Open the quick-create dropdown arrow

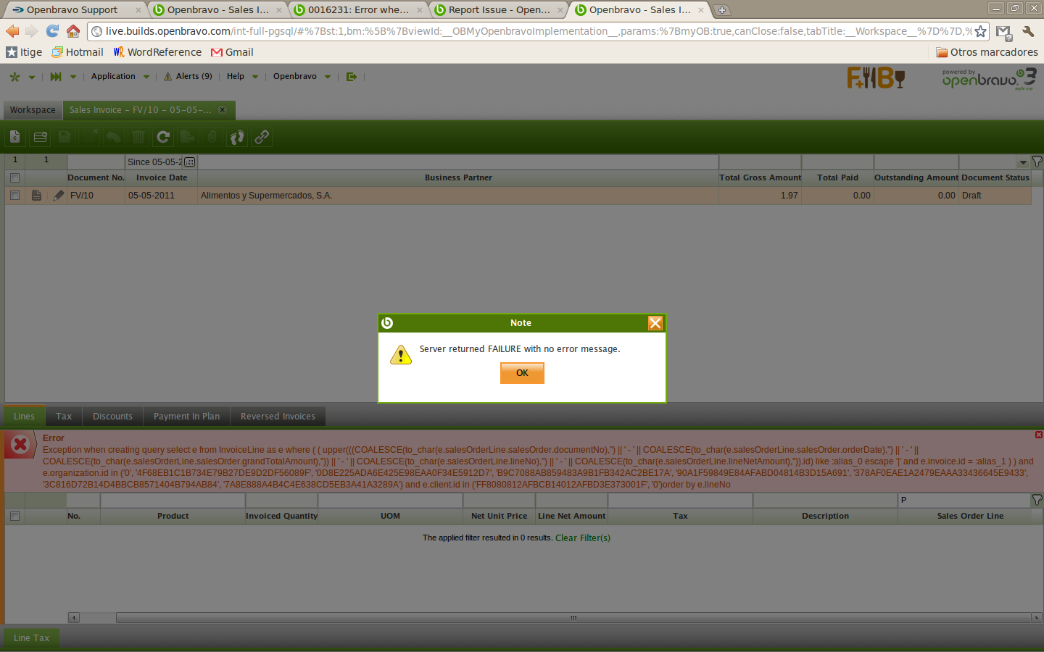point(32,77)
